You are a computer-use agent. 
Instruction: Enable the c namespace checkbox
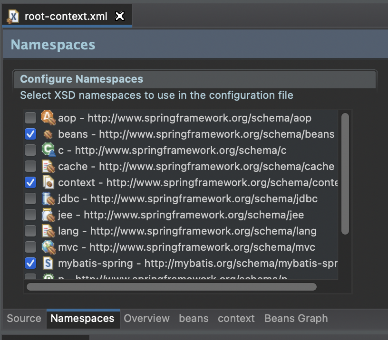coord(30,150)
